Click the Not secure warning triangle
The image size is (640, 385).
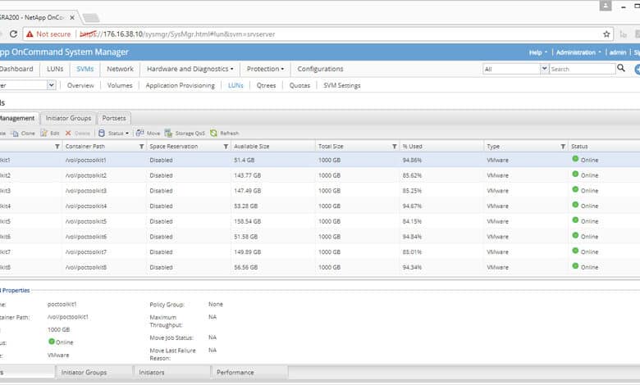coord(30,34)
